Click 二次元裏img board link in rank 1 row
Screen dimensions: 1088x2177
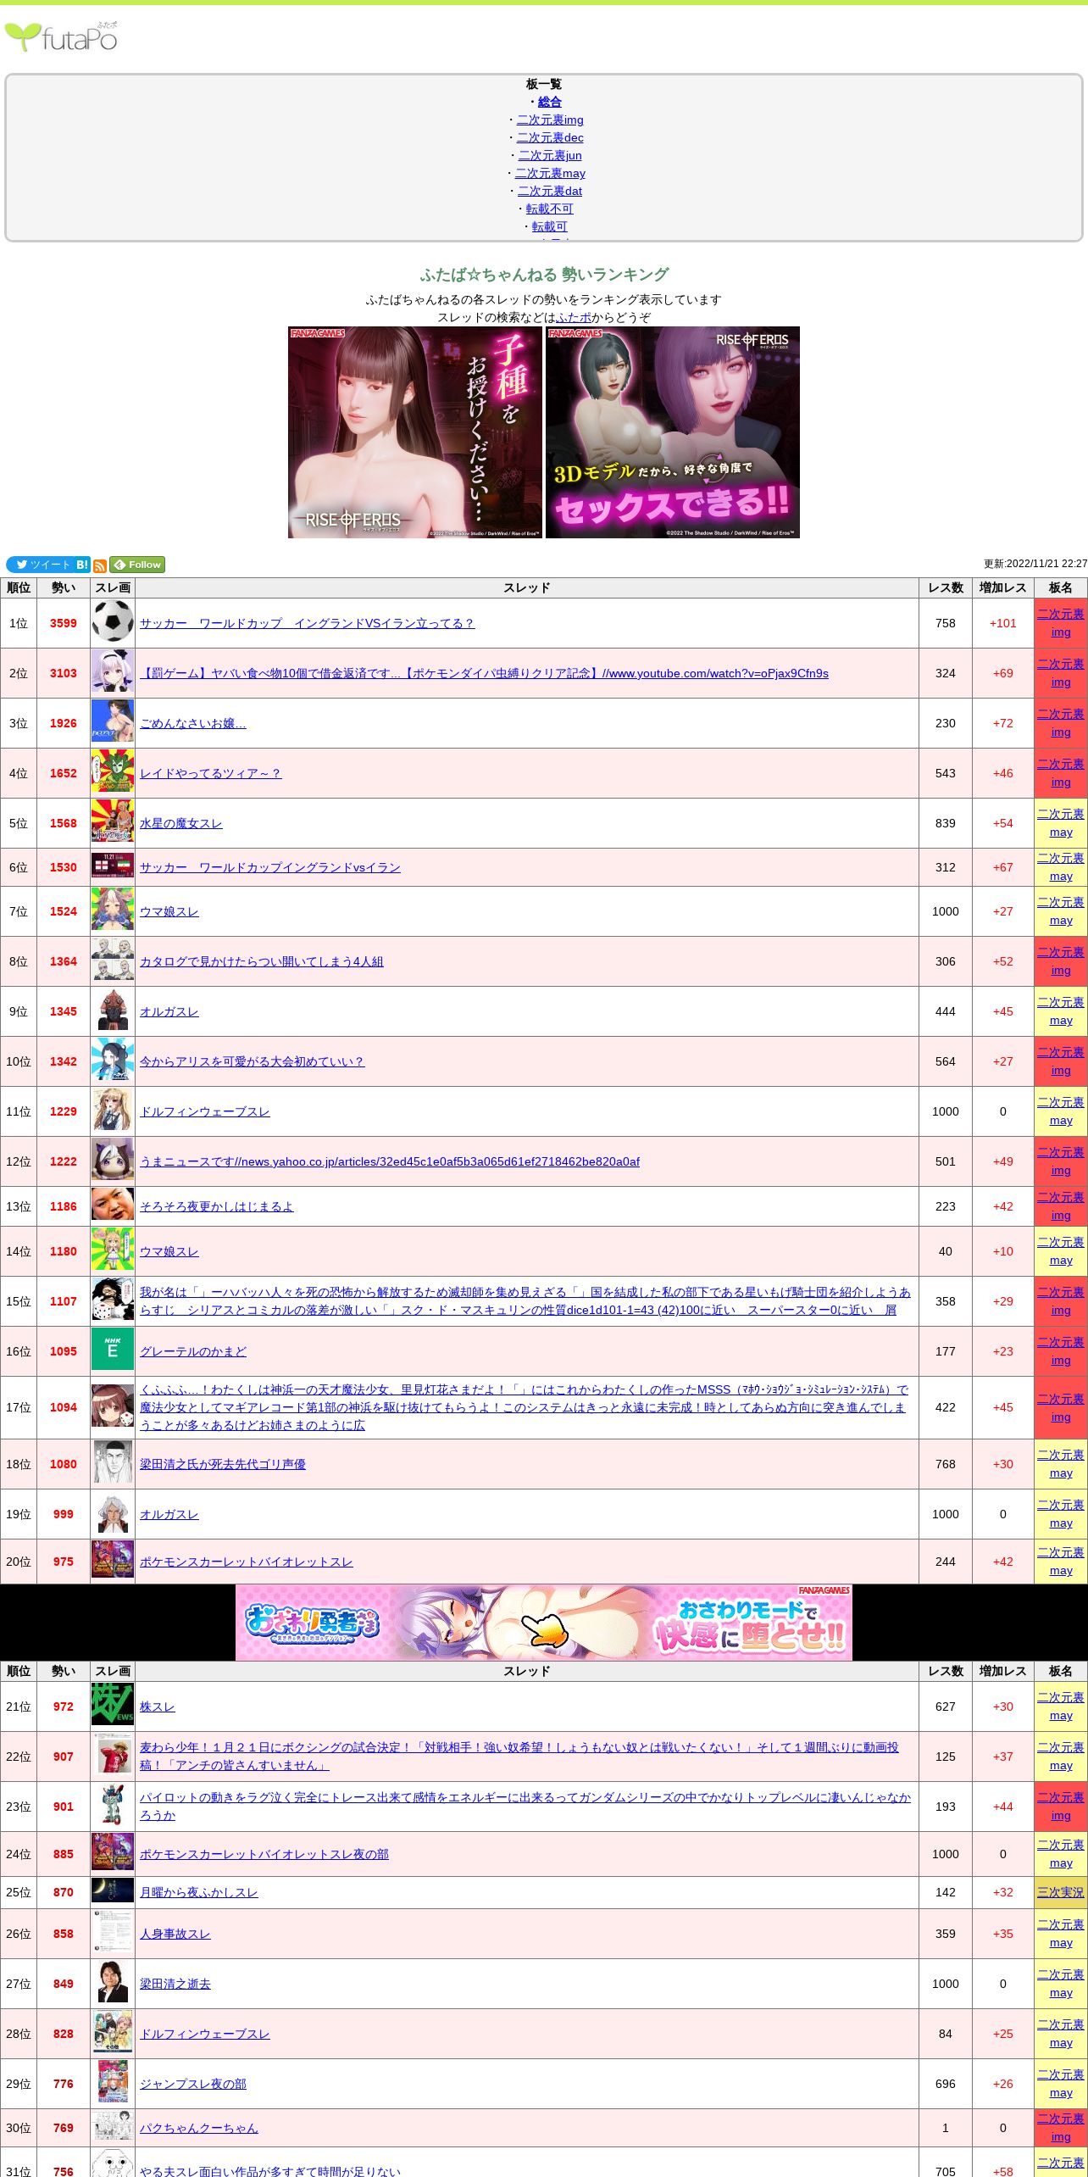pos(1061,623)
